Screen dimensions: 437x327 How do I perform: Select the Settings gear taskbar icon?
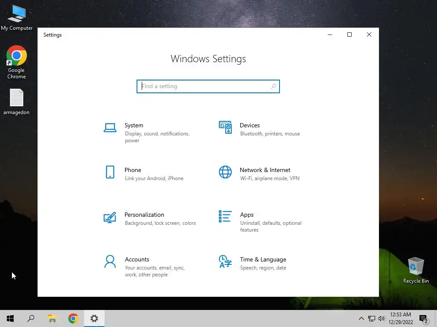(94, 318)
